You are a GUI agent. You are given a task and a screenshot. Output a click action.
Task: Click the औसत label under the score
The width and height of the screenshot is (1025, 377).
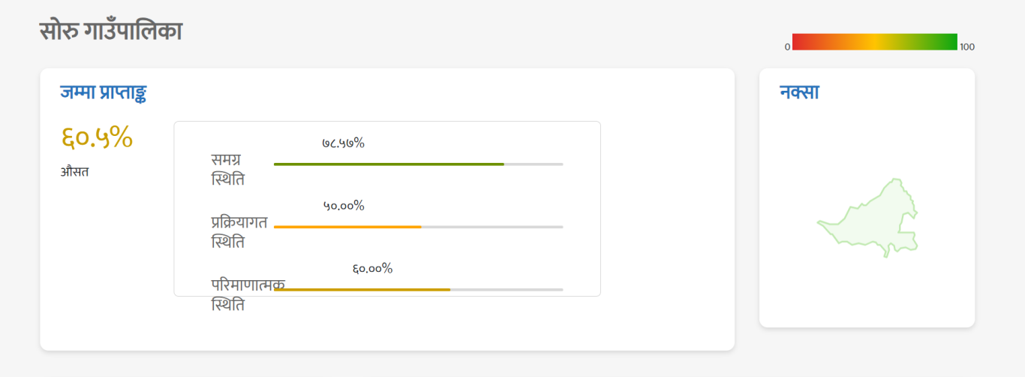coord(74,172)
